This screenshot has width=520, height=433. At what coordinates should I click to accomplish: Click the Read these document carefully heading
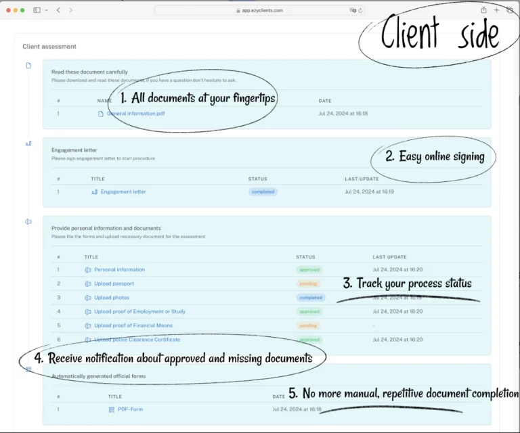click(89, 72)
